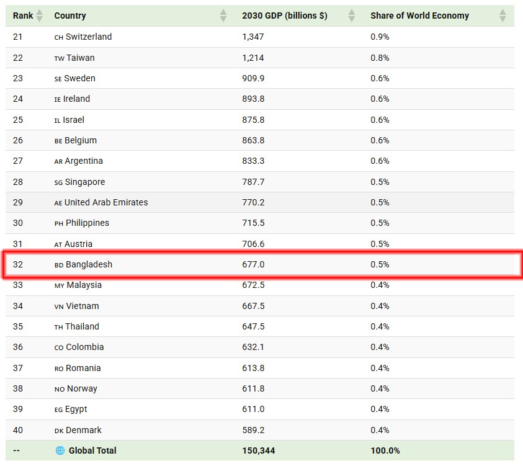523x466 pixels.
Task: Click Country column sort arrows
Action: [223, 16]
